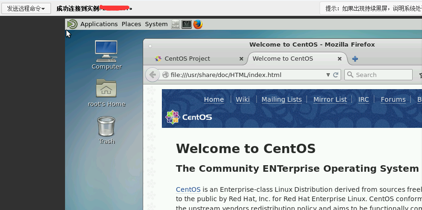Image resolution: width=422 pixels, height=210 pixels.
Task: Open the Applications menu
Action: click(x=99, y=24)
